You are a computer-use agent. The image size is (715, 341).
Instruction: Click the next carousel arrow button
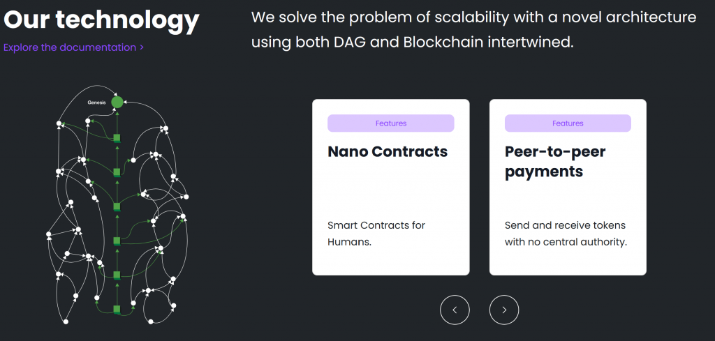point(504,310)
